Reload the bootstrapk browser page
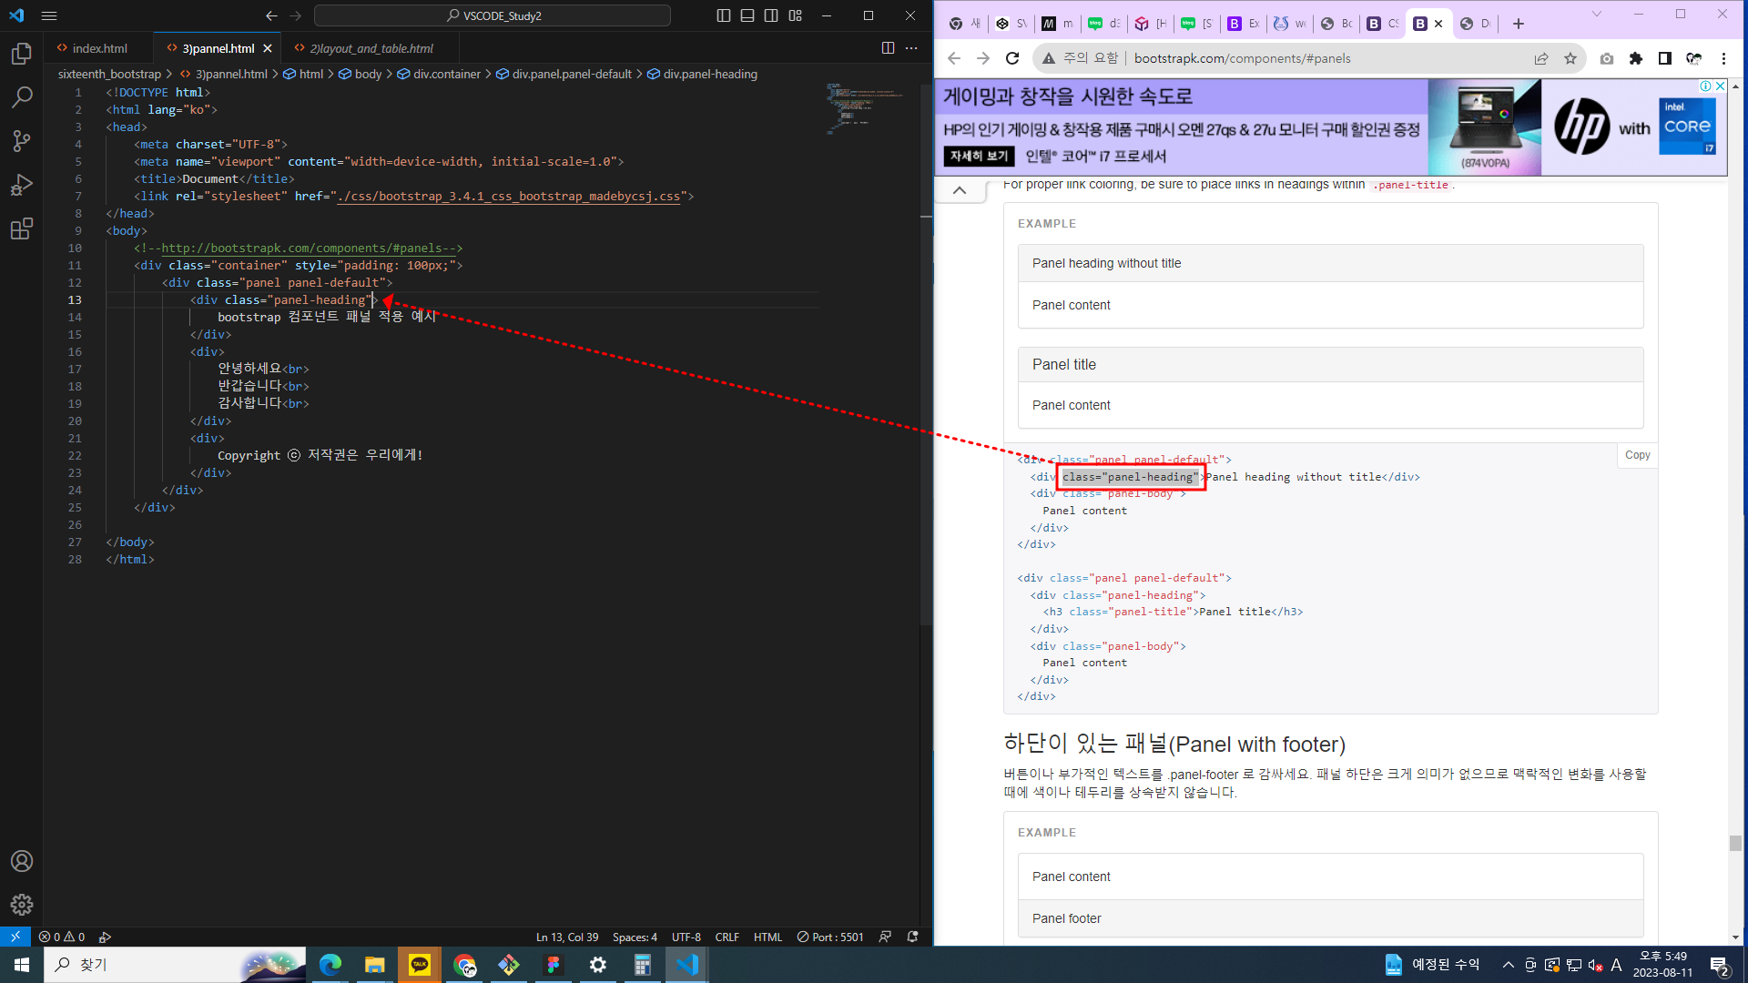Screen dimensions: 1748x983 tap(1012, 58)
